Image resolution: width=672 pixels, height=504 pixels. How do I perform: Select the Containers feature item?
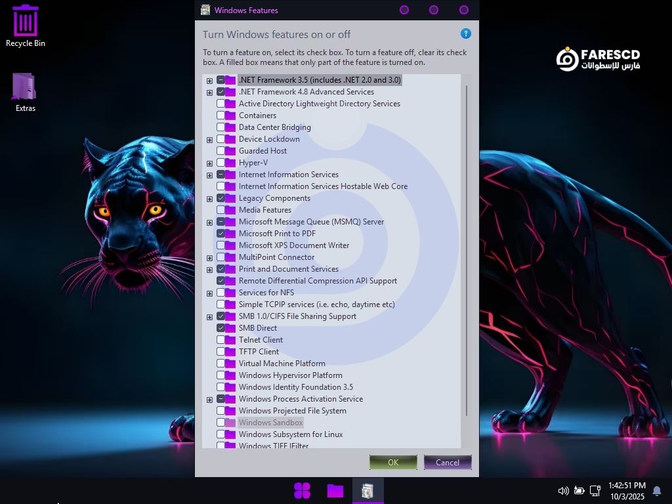point(257,115)
